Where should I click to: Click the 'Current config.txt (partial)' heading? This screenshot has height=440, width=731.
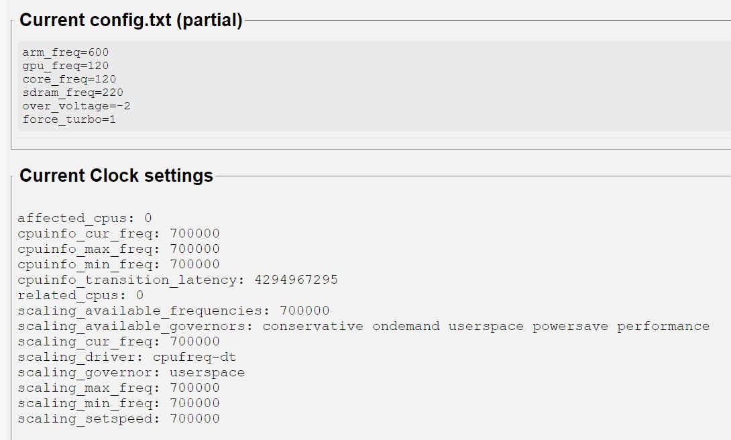point(131,20)
